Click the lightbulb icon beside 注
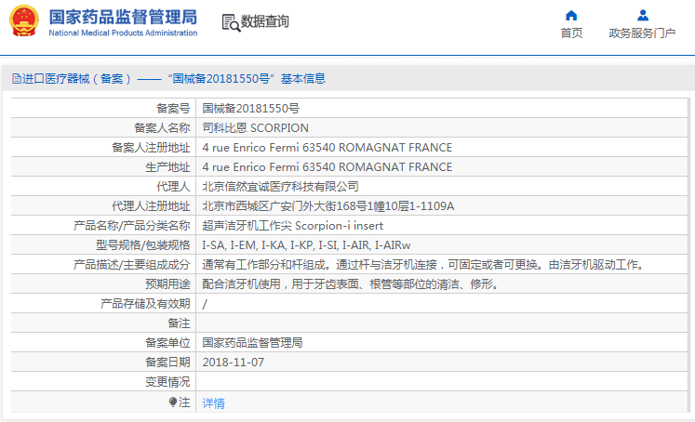The image size is (695, 422). click(173, 402)
